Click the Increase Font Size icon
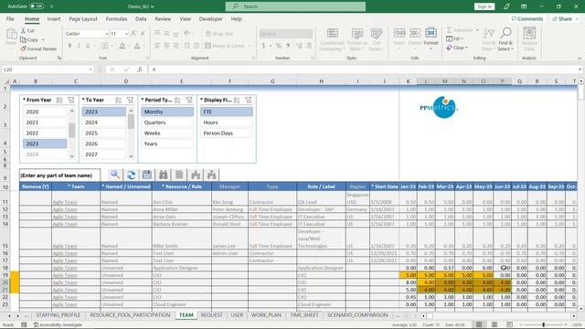 133,34
